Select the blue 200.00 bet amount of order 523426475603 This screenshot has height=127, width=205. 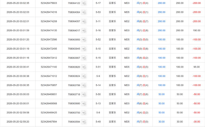click(161, 3)
